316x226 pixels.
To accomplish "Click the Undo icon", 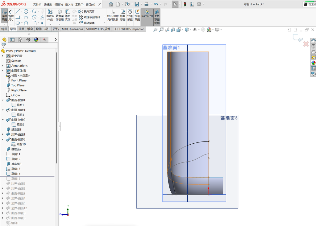I will click(156, 4).
